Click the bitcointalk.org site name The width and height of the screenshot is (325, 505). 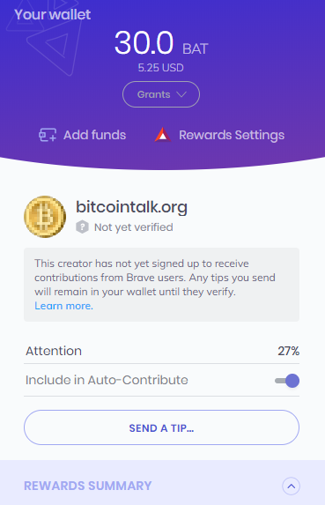tap(131, 207)
